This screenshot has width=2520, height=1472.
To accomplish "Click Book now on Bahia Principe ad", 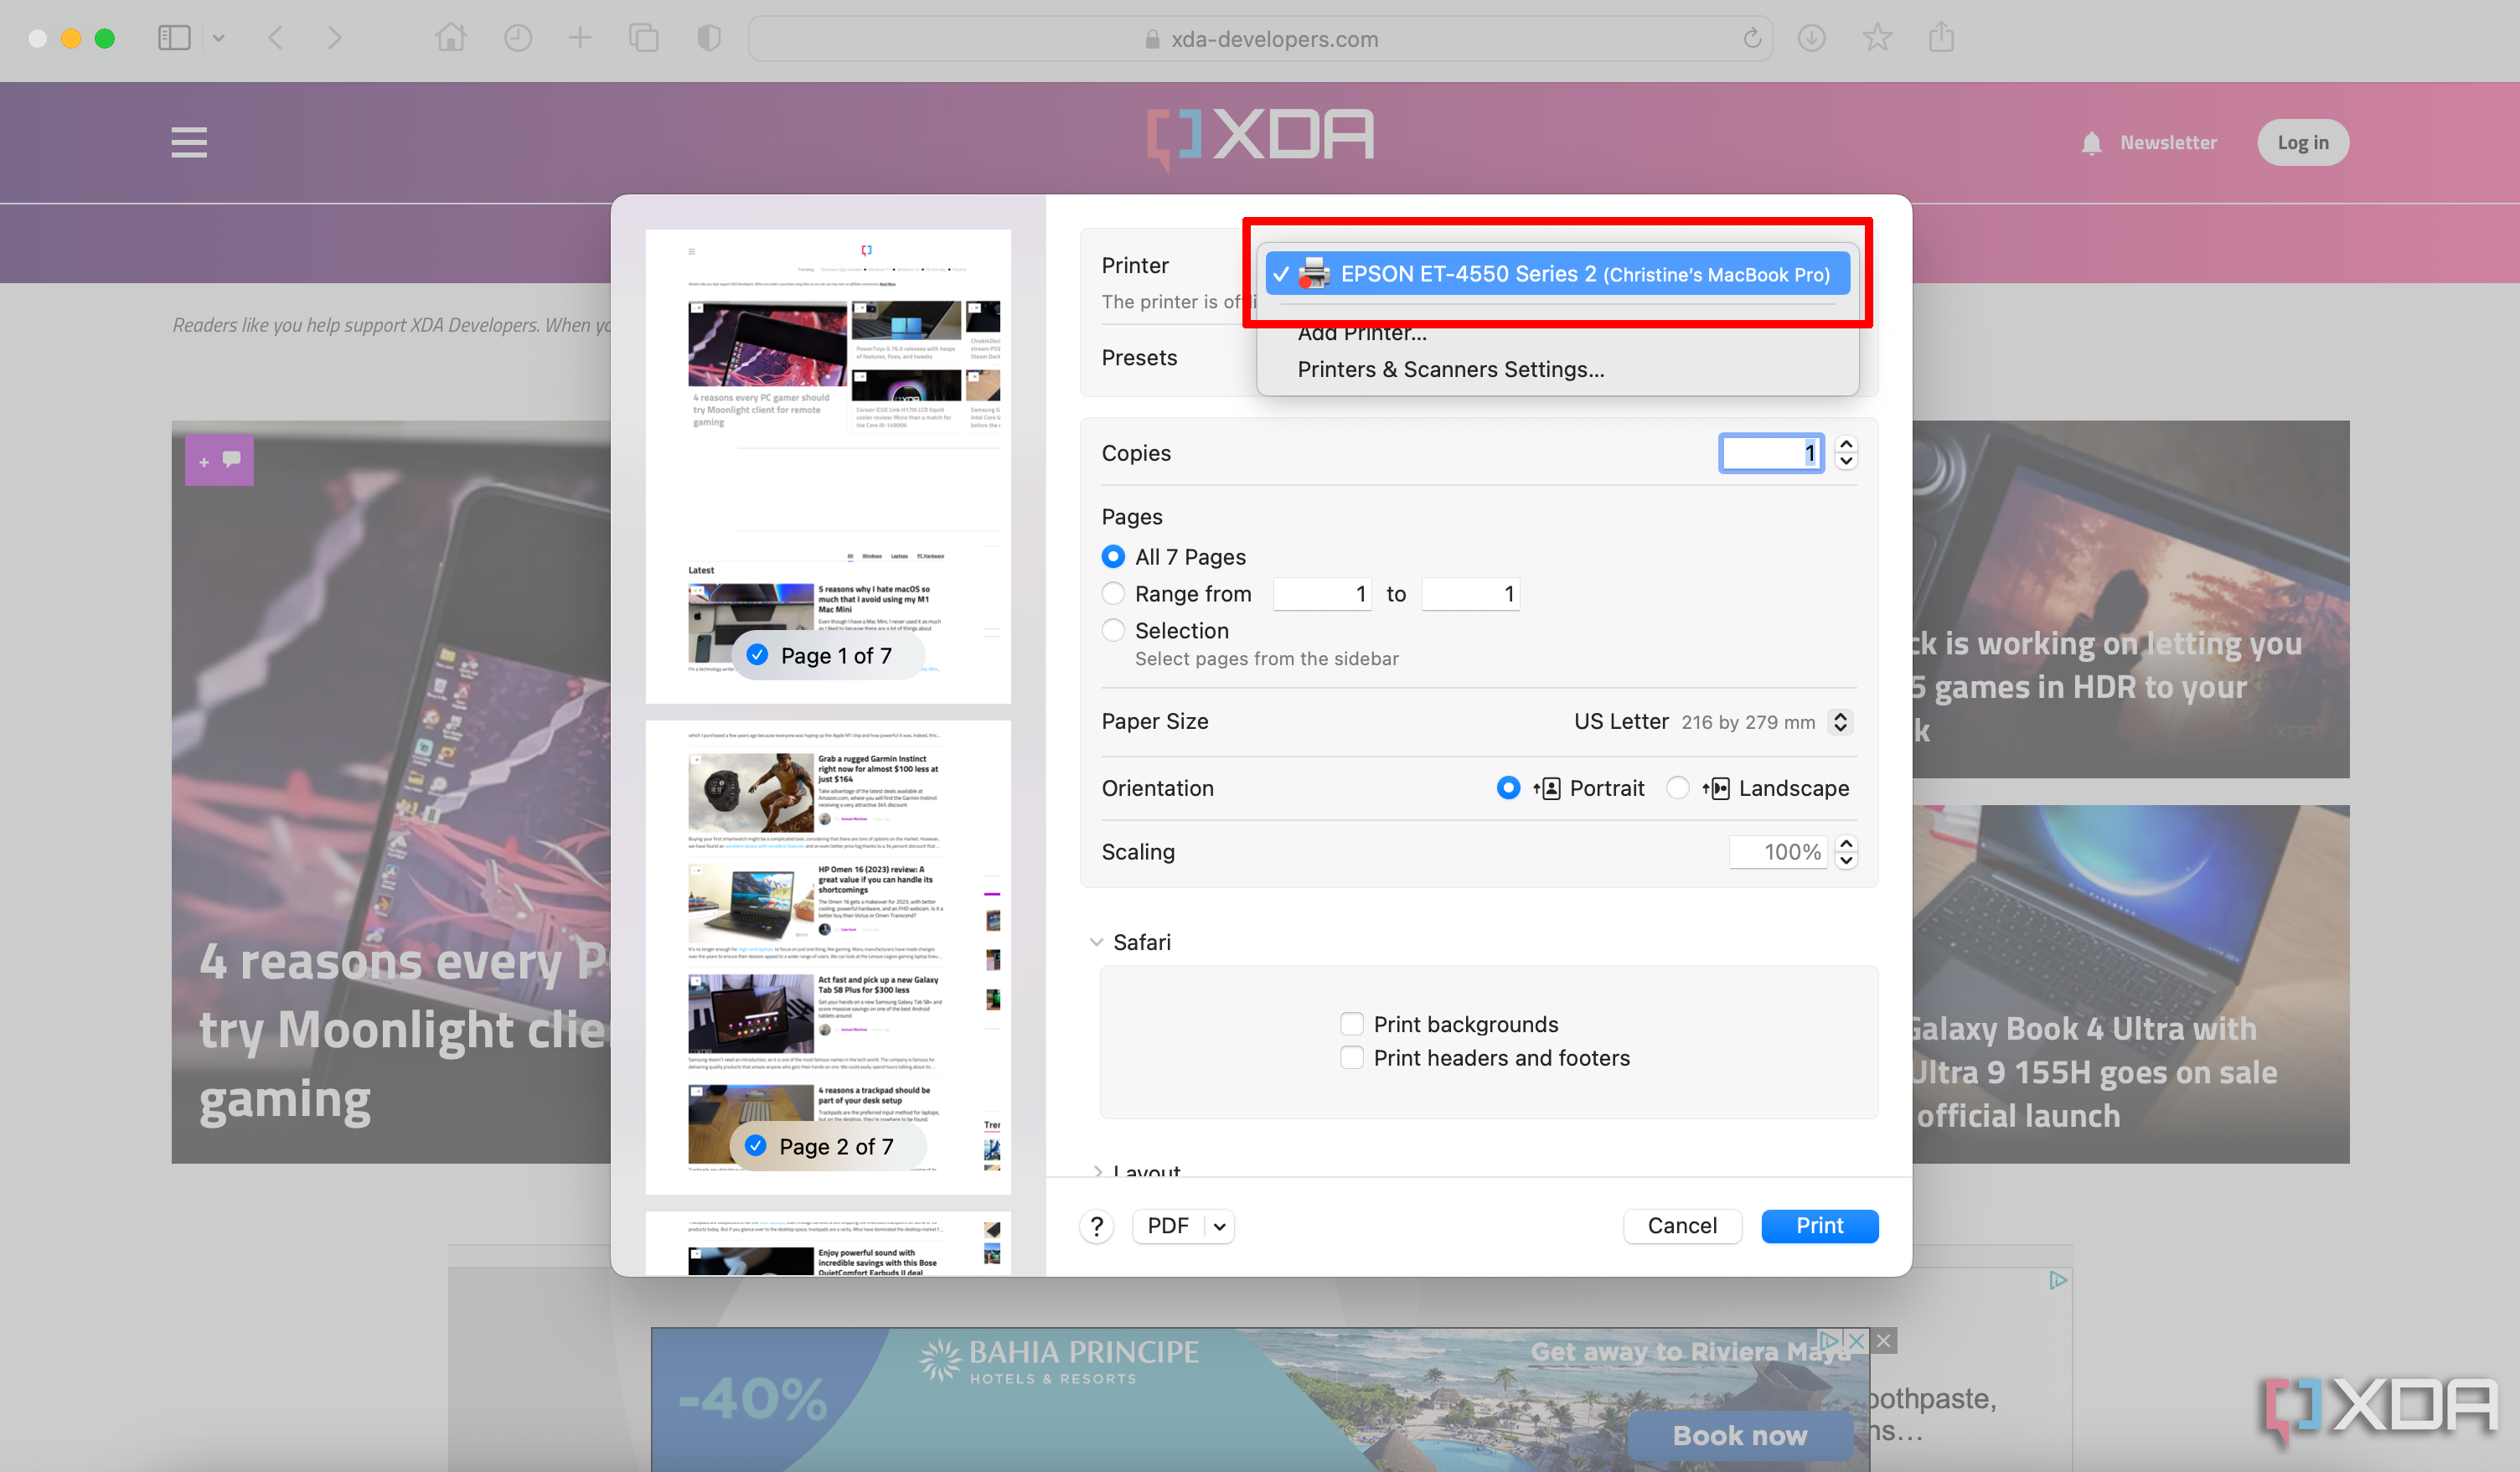I will [x=1740, y=1435].
